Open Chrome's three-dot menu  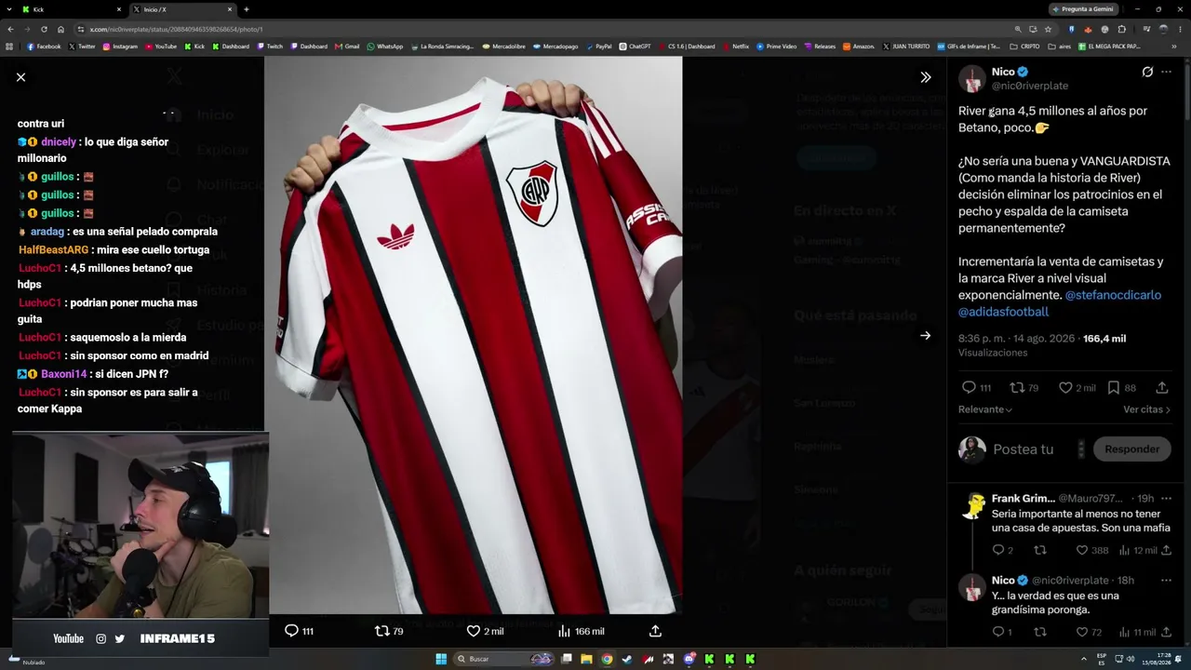point(1181,29)
